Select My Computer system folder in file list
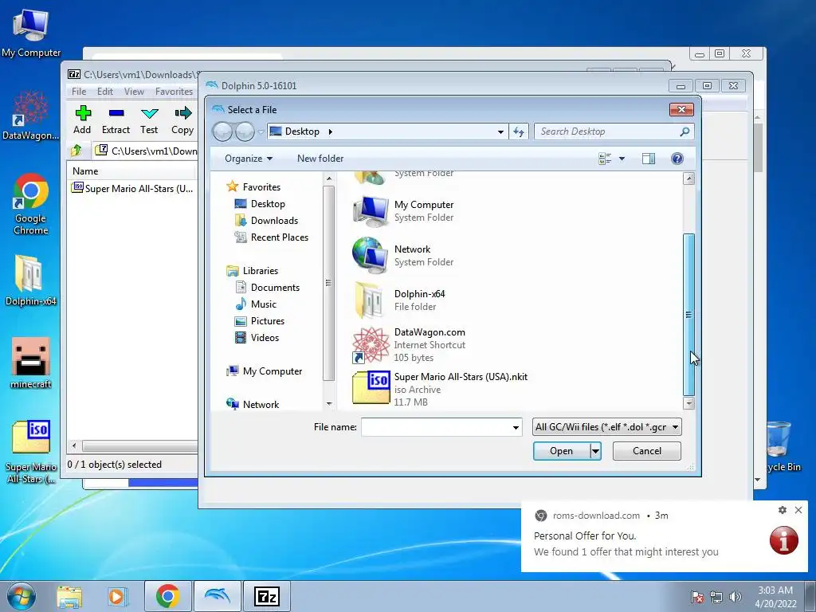The image size is (816, 612). 403,210
